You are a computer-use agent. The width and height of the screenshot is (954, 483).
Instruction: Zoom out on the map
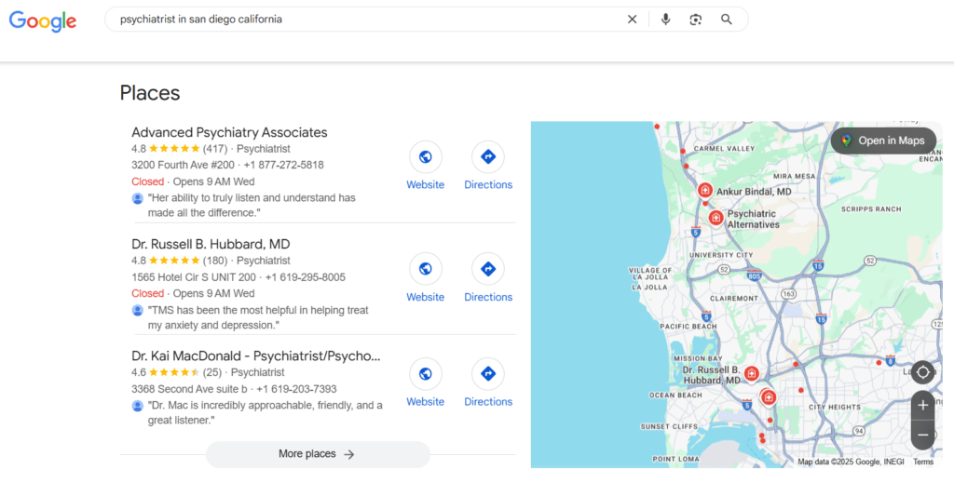pos(923,435)
